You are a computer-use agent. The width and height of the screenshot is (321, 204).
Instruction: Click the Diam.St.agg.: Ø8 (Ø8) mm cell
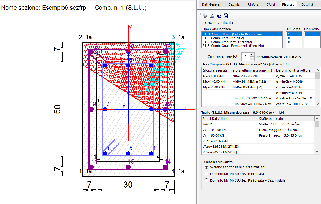pos(286,130)
